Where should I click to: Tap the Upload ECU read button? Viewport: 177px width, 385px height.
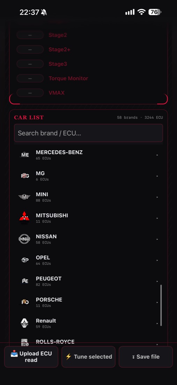coord(31,357)
